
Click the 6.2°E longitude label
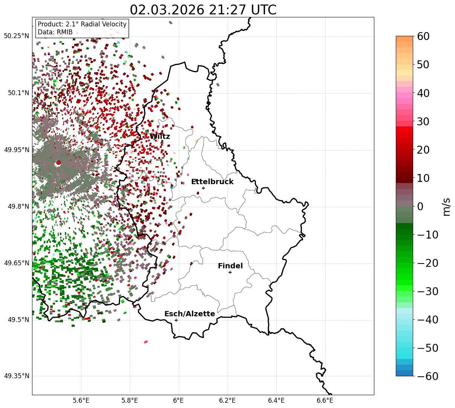click(227, 400)
